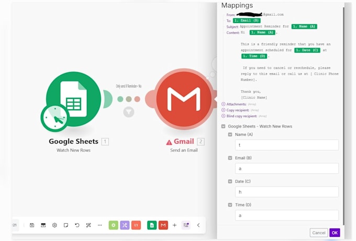The width and height of the screenshot is (356, 241).
Task: Open the Gmail Send an Email module
Action: click(184, 99)
